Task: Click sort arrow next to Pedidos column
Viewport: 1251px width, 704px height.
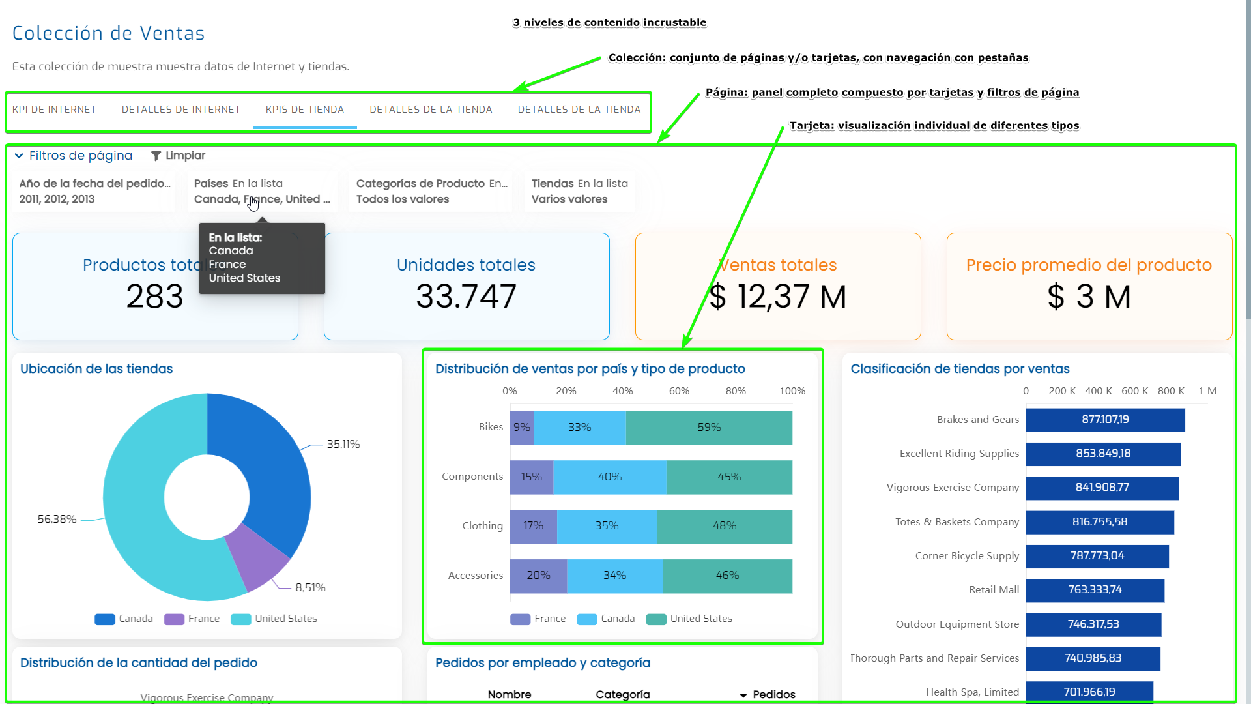Action: [743, 695]
